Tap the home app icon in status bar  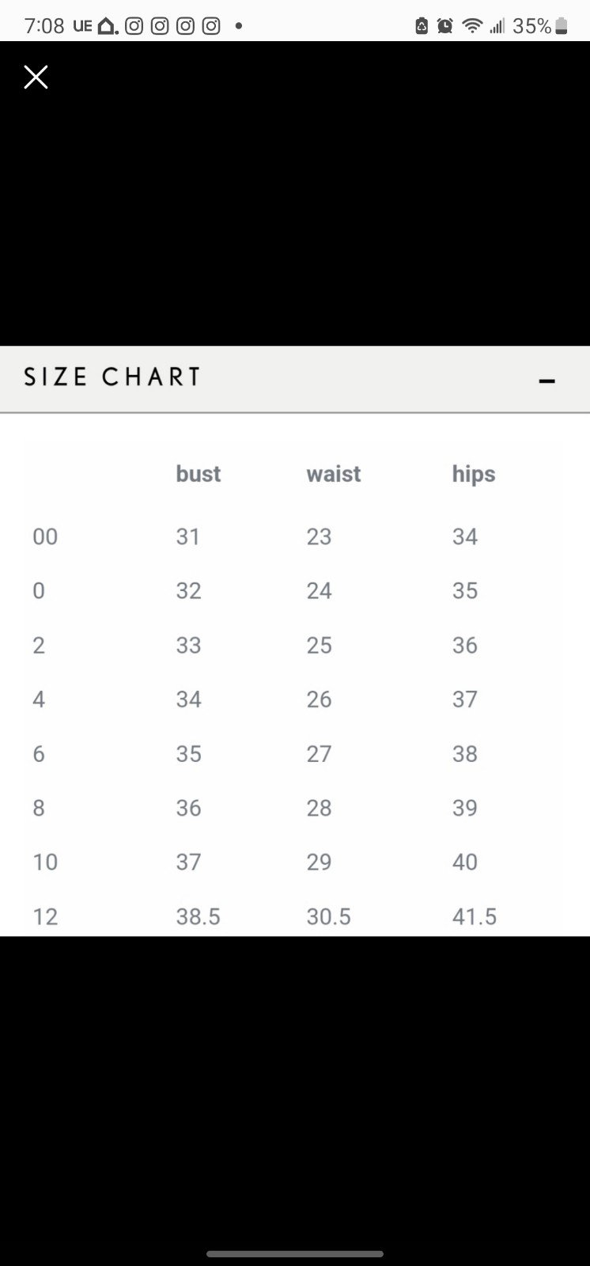pos(108,26)
